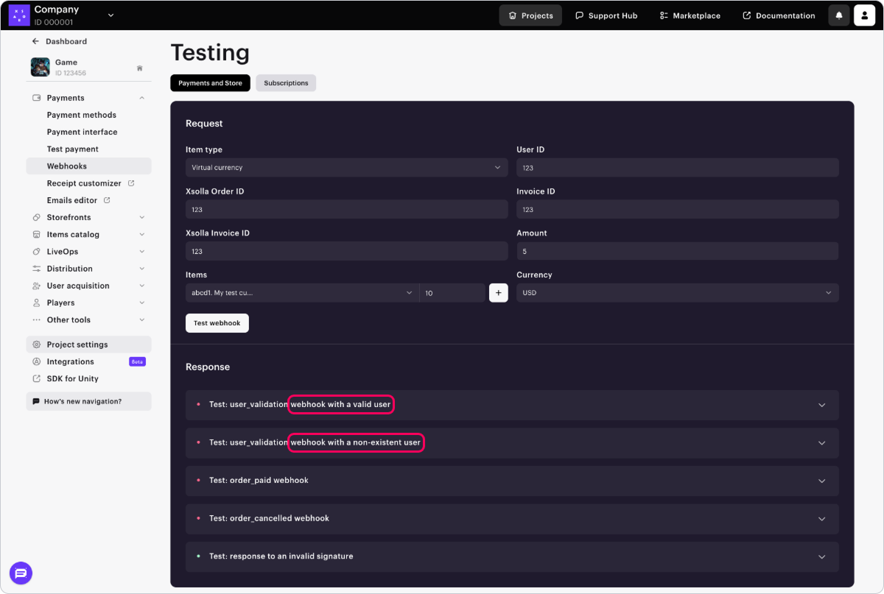The width and height of the screenshot is (884, 594).
Task: Open the chat support bubble
Action: [21, 573]
